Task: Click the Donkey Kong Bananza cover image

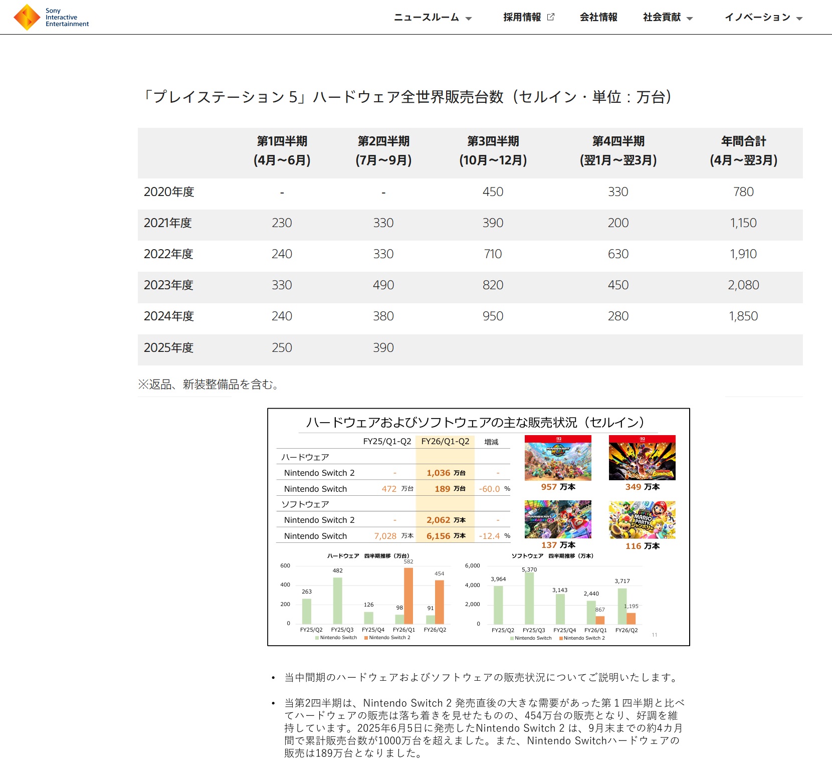Action: coord(642,458)
